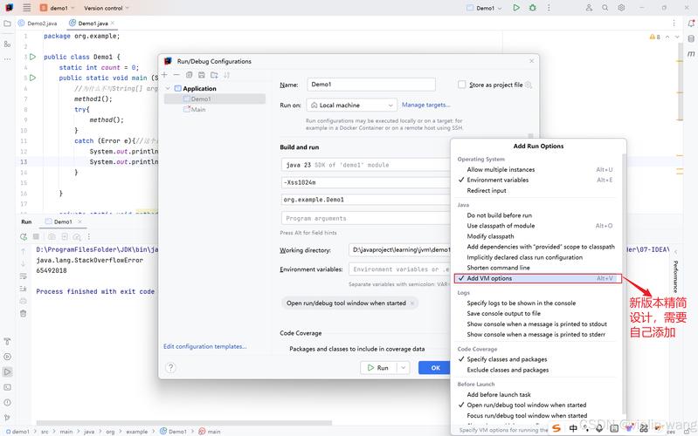This screenshot has width=698, height=436.
Task: Add new configuration plus icon
Action: [164, 75]
